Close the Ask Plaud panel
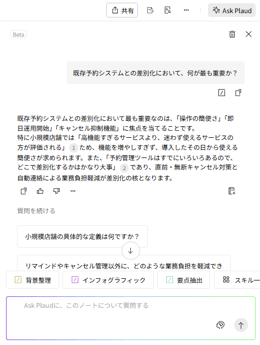 click(249, 34)
